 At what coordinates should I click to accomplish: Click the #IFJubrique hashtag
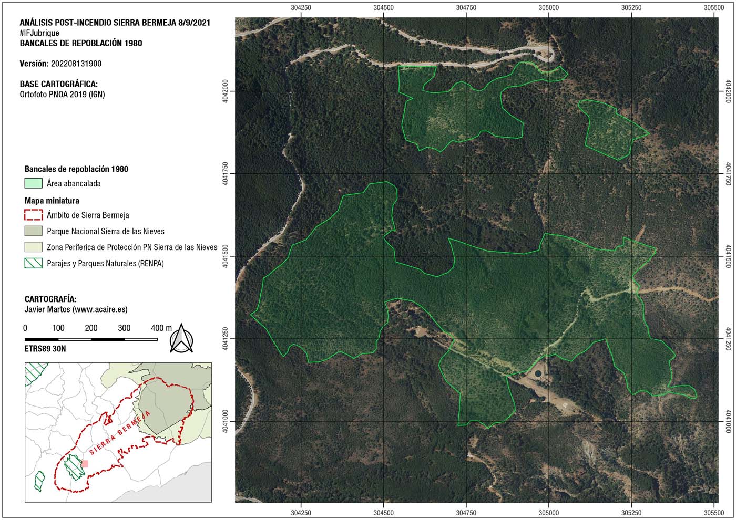39,33
